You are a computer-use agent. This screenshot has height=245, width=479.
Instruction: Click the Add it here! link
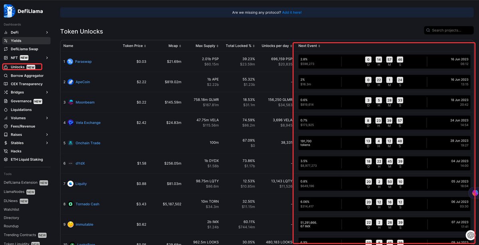pyautogui.click(x=292, y=12)
